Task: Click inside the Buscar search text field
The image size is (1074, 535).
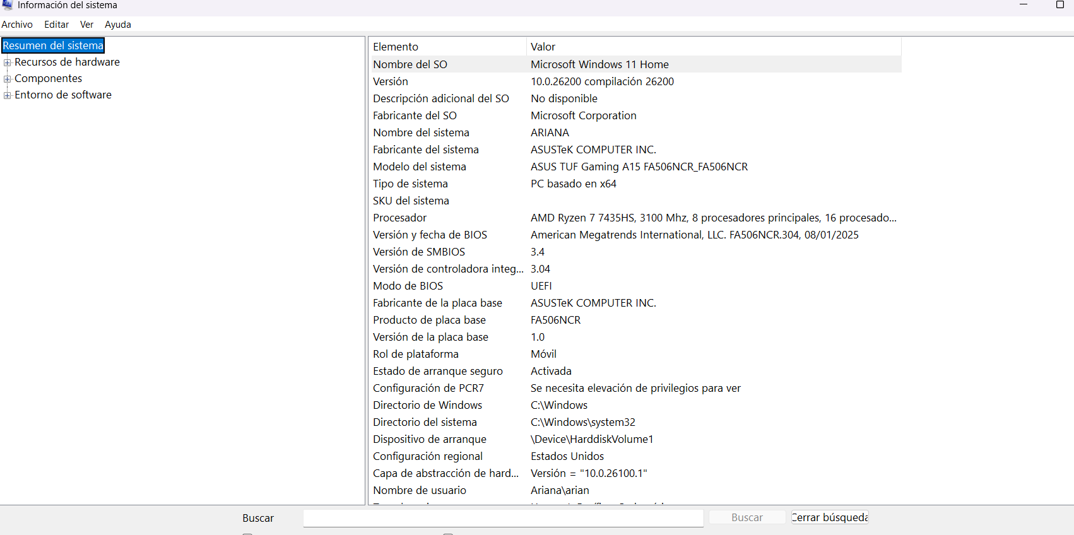Action: 503,518
